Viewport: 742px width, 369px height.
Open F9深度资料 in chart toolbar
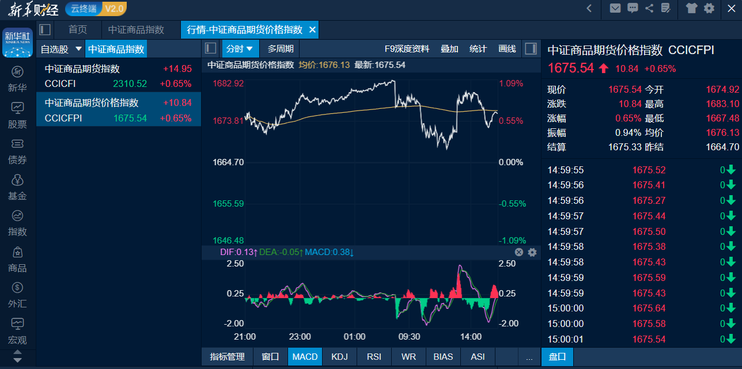(407, 49)
